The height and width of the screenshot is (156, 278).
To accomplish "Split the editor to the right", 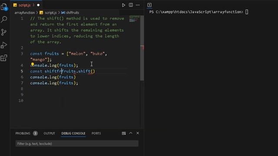I will tap(131, 5).
